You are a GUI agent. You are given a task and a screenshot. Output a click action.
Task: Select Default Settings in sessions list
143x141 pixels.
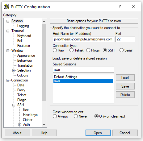pyautogui.click(x=83, y=77)
